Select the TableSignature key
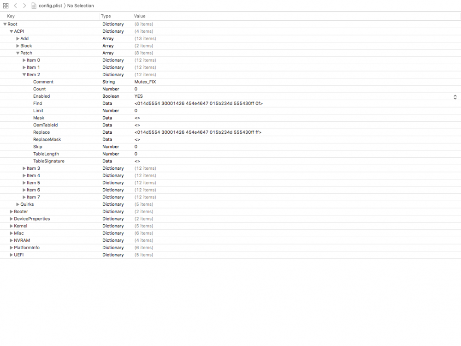461x346 pixels. pos(49,161)
